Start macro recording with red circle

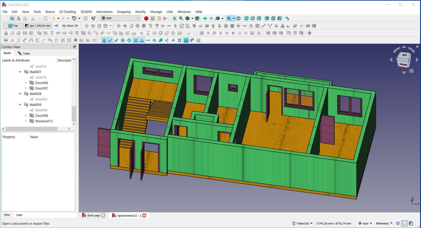(146, 18)
